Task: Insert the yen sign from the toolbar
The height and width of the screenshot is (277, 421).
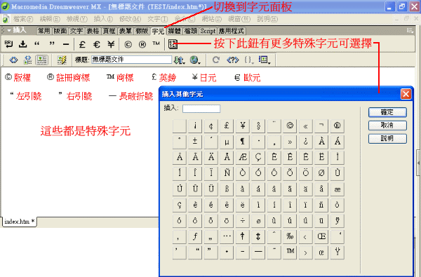Action: (111, 44)
